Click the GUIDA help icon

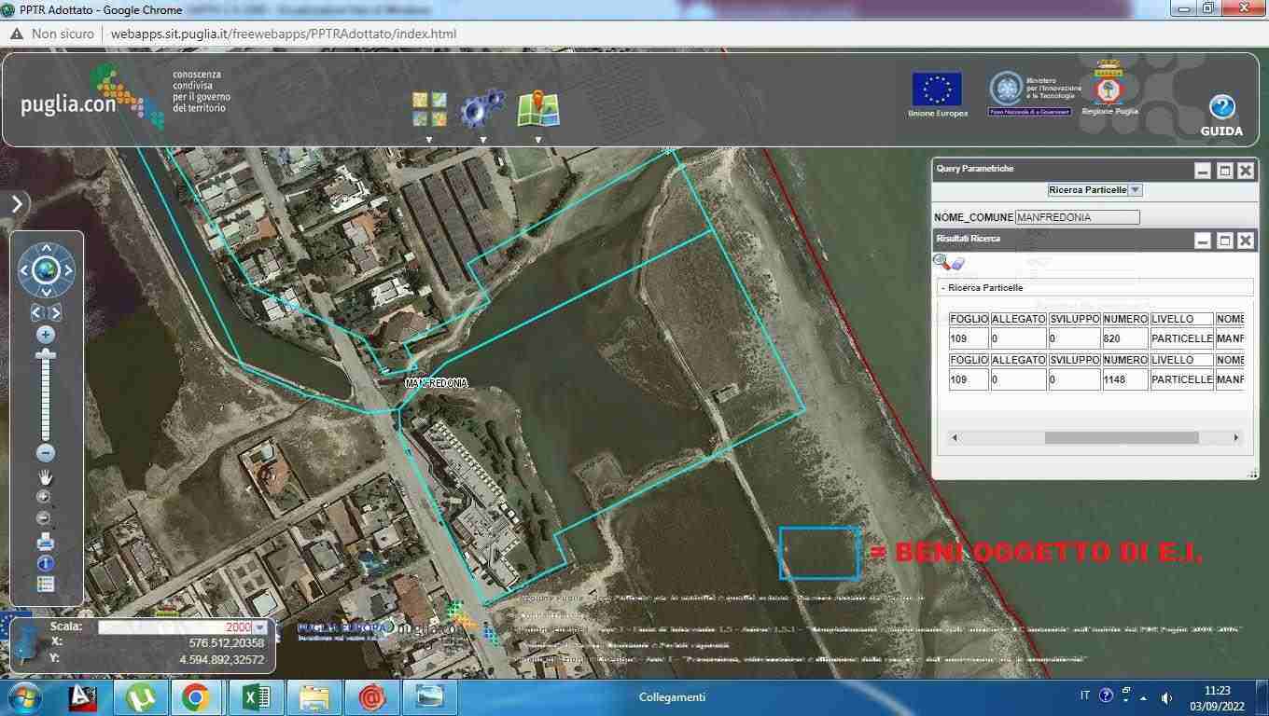point(1221,108)
